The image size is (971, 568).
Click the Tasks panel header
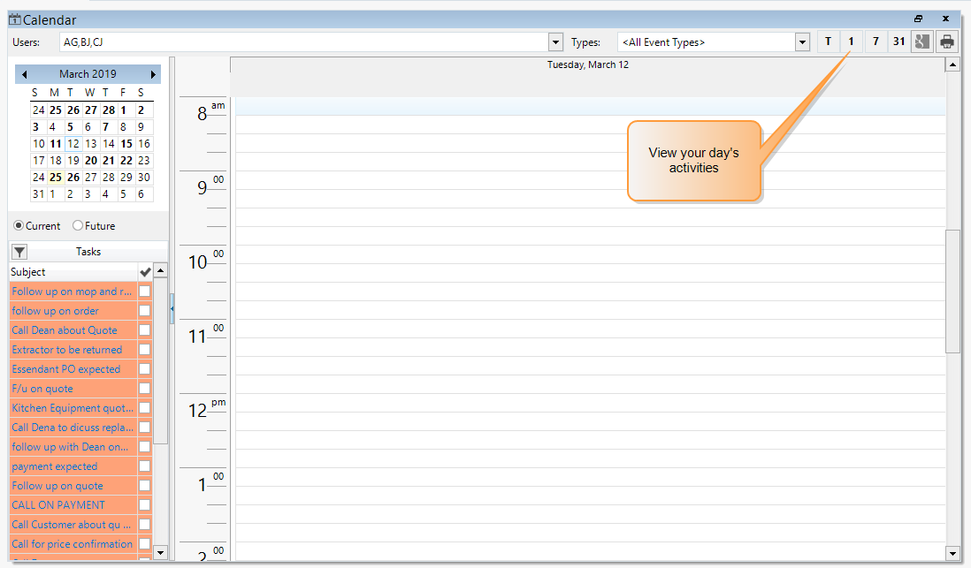click(88, 252)
